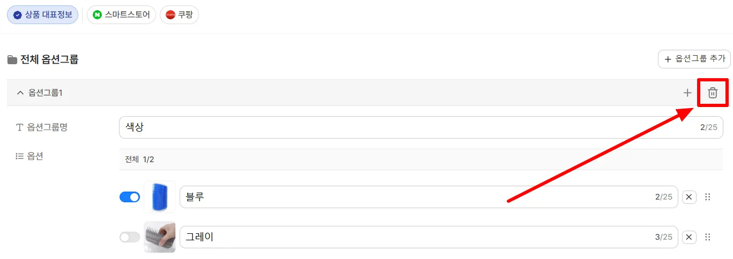Screen dimensions: 733x259
Task: Click the drag handle for 블루 row
Action: (x=708, y=197)
